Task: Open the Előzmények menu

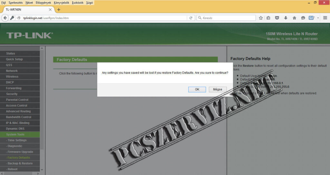Action: click(44, 3)
